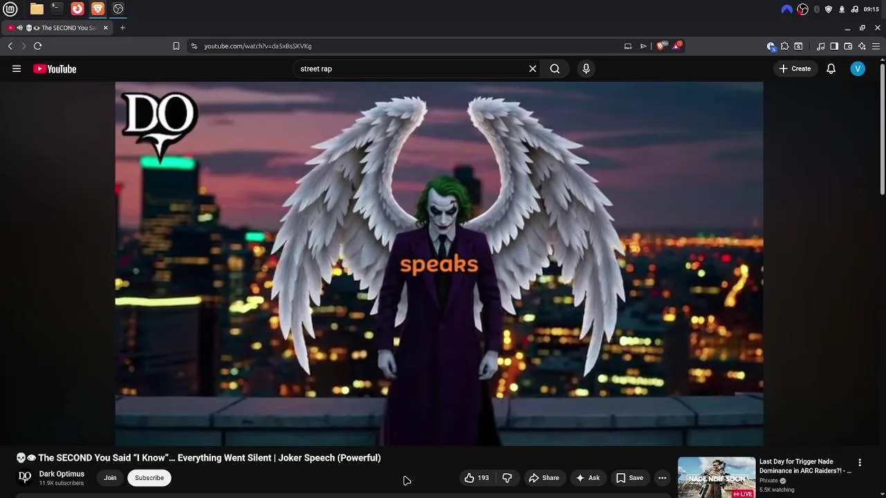Click the magnifier search button
Image resolution: width=886 pixels, height=498 pixels.
click(554, 68)
